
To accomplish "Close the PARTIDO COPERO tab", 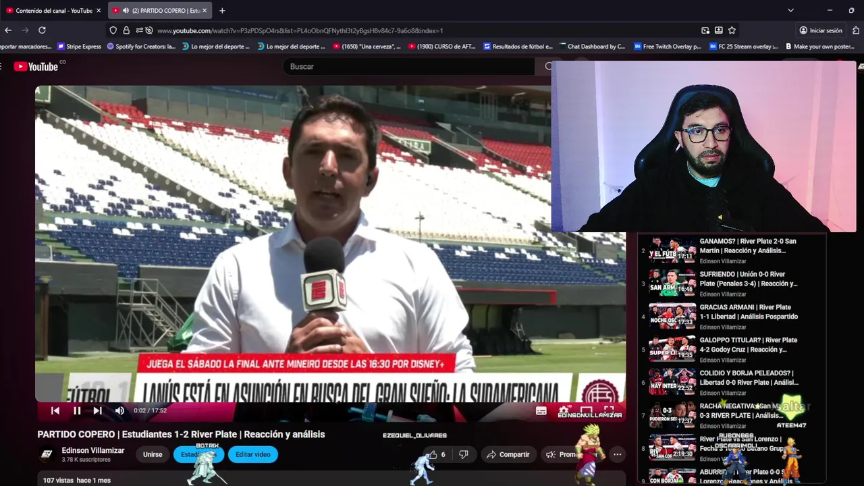I will 205,11.
